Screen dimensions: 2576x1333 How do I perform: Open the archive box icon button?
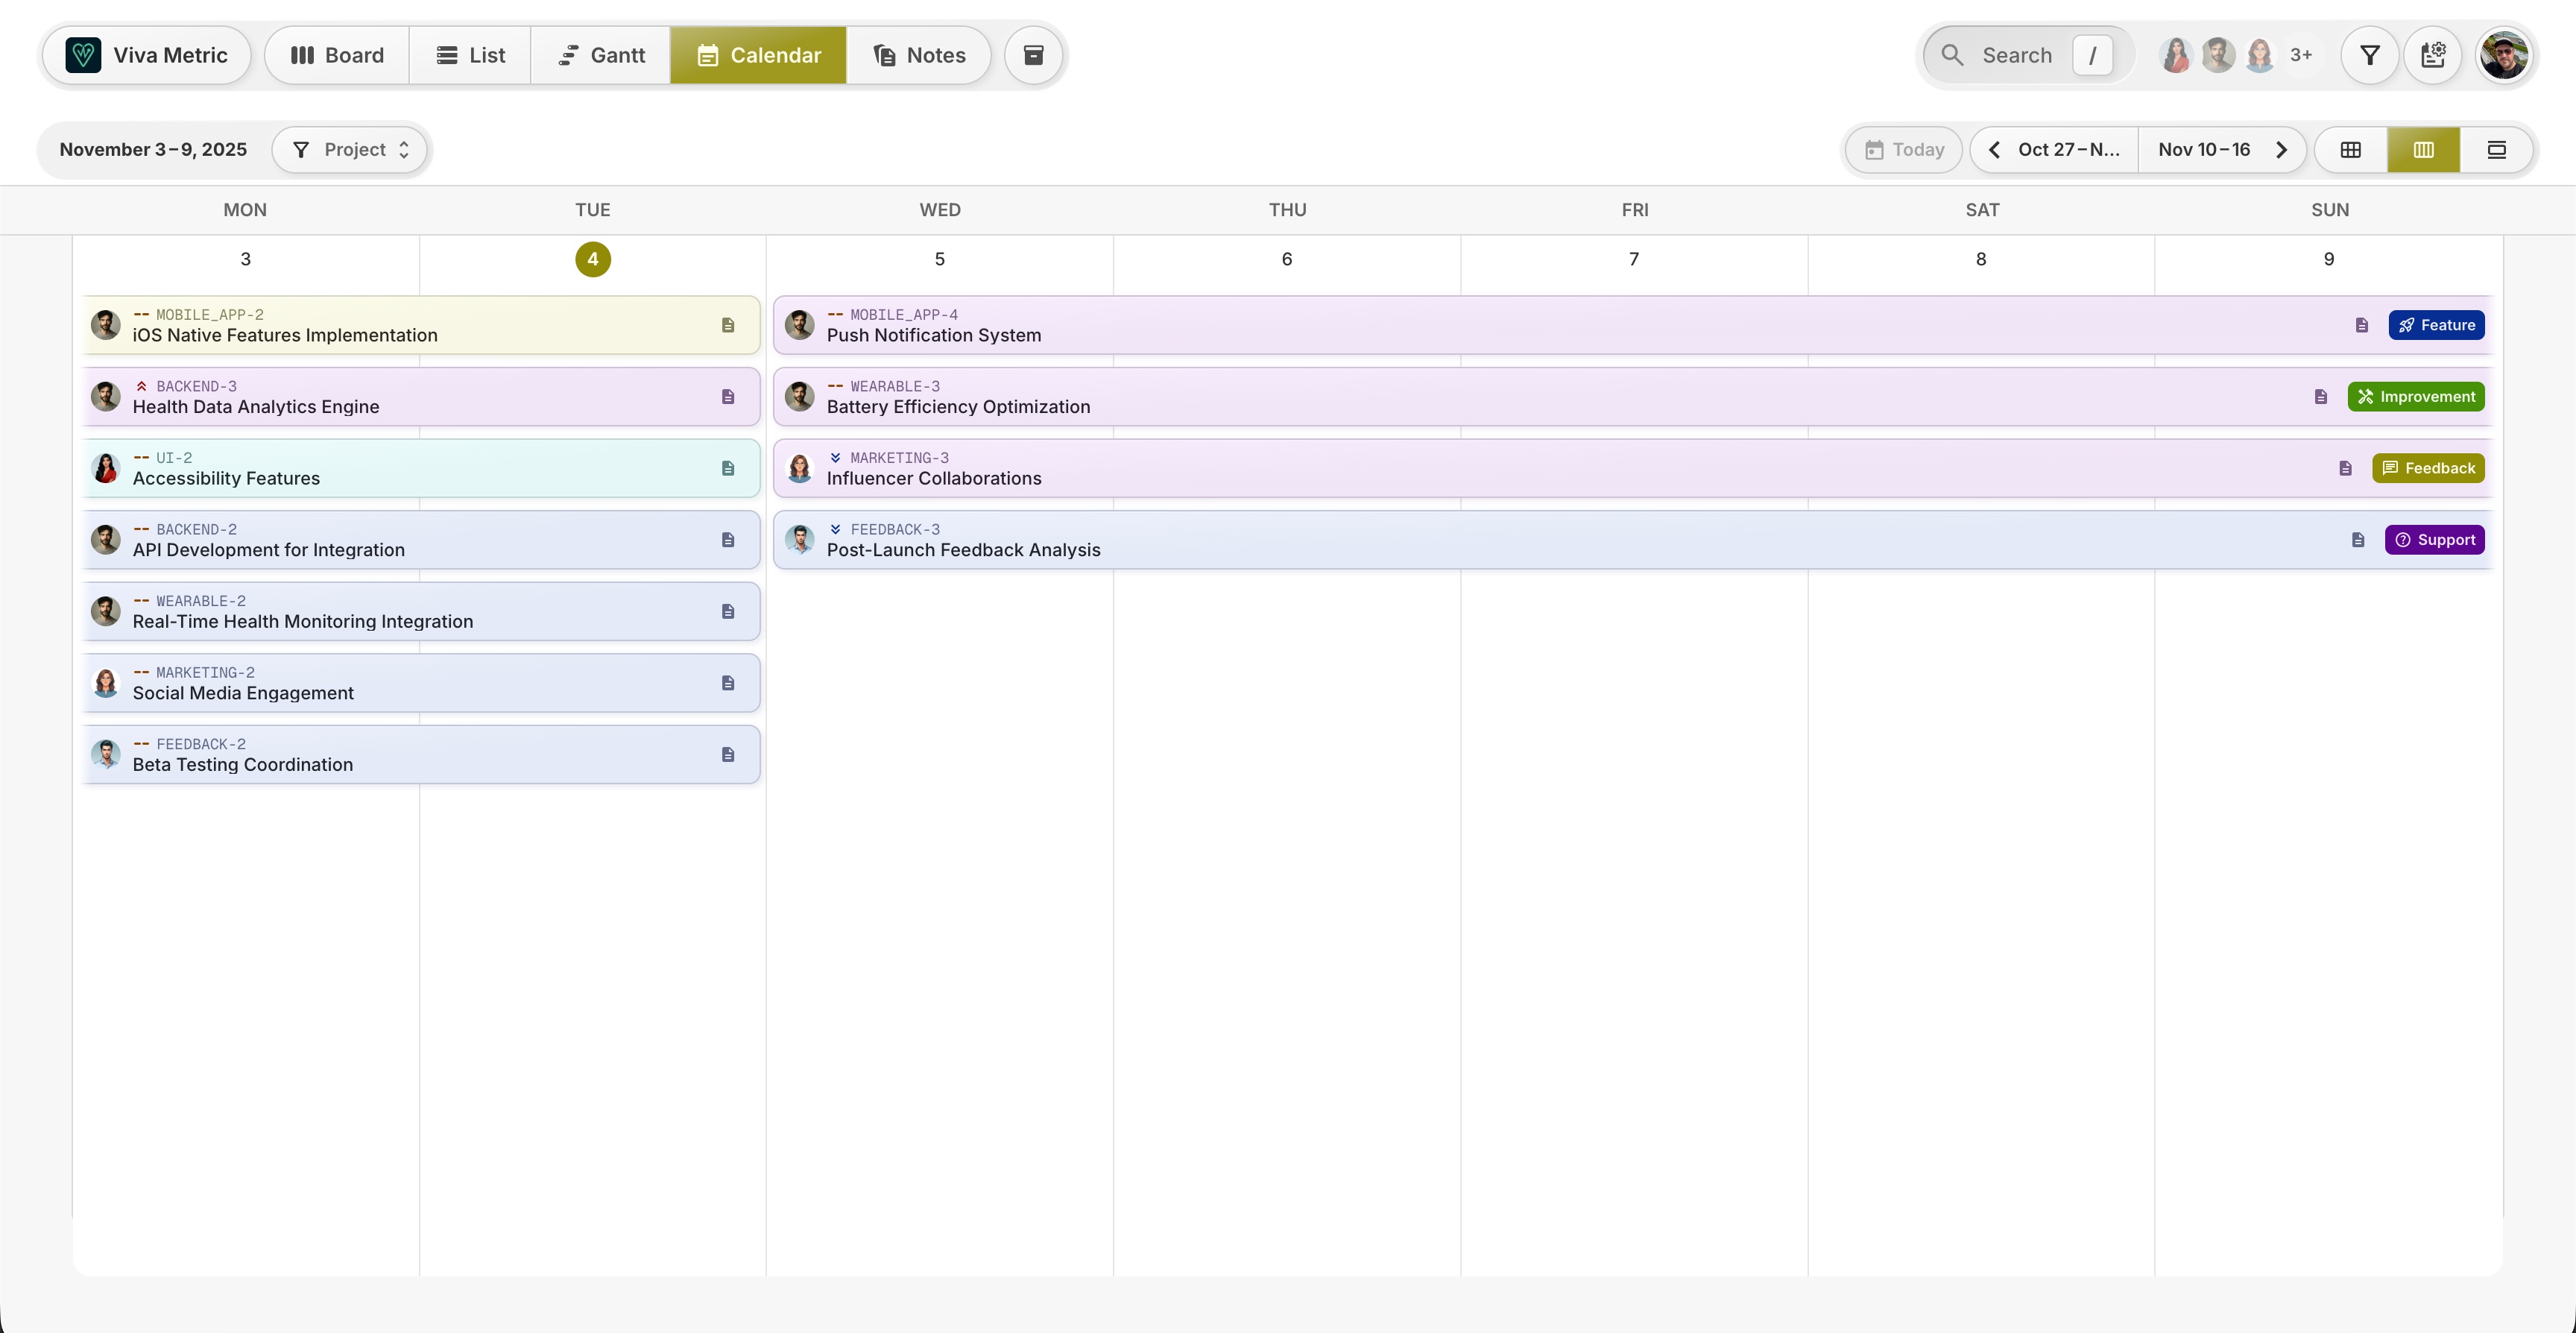coord(1033,55)
